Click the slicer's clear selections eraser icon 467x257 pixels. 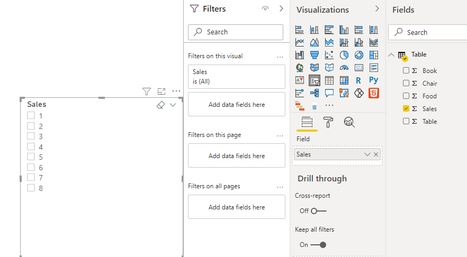(x=161, y=105)
